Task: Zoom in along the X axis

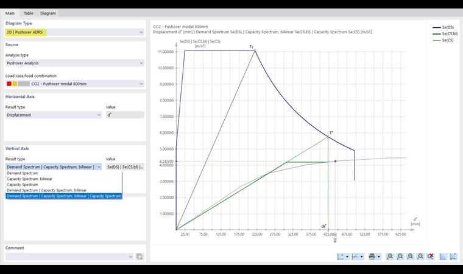Action: pyautogui.click(x=390, y=256)
